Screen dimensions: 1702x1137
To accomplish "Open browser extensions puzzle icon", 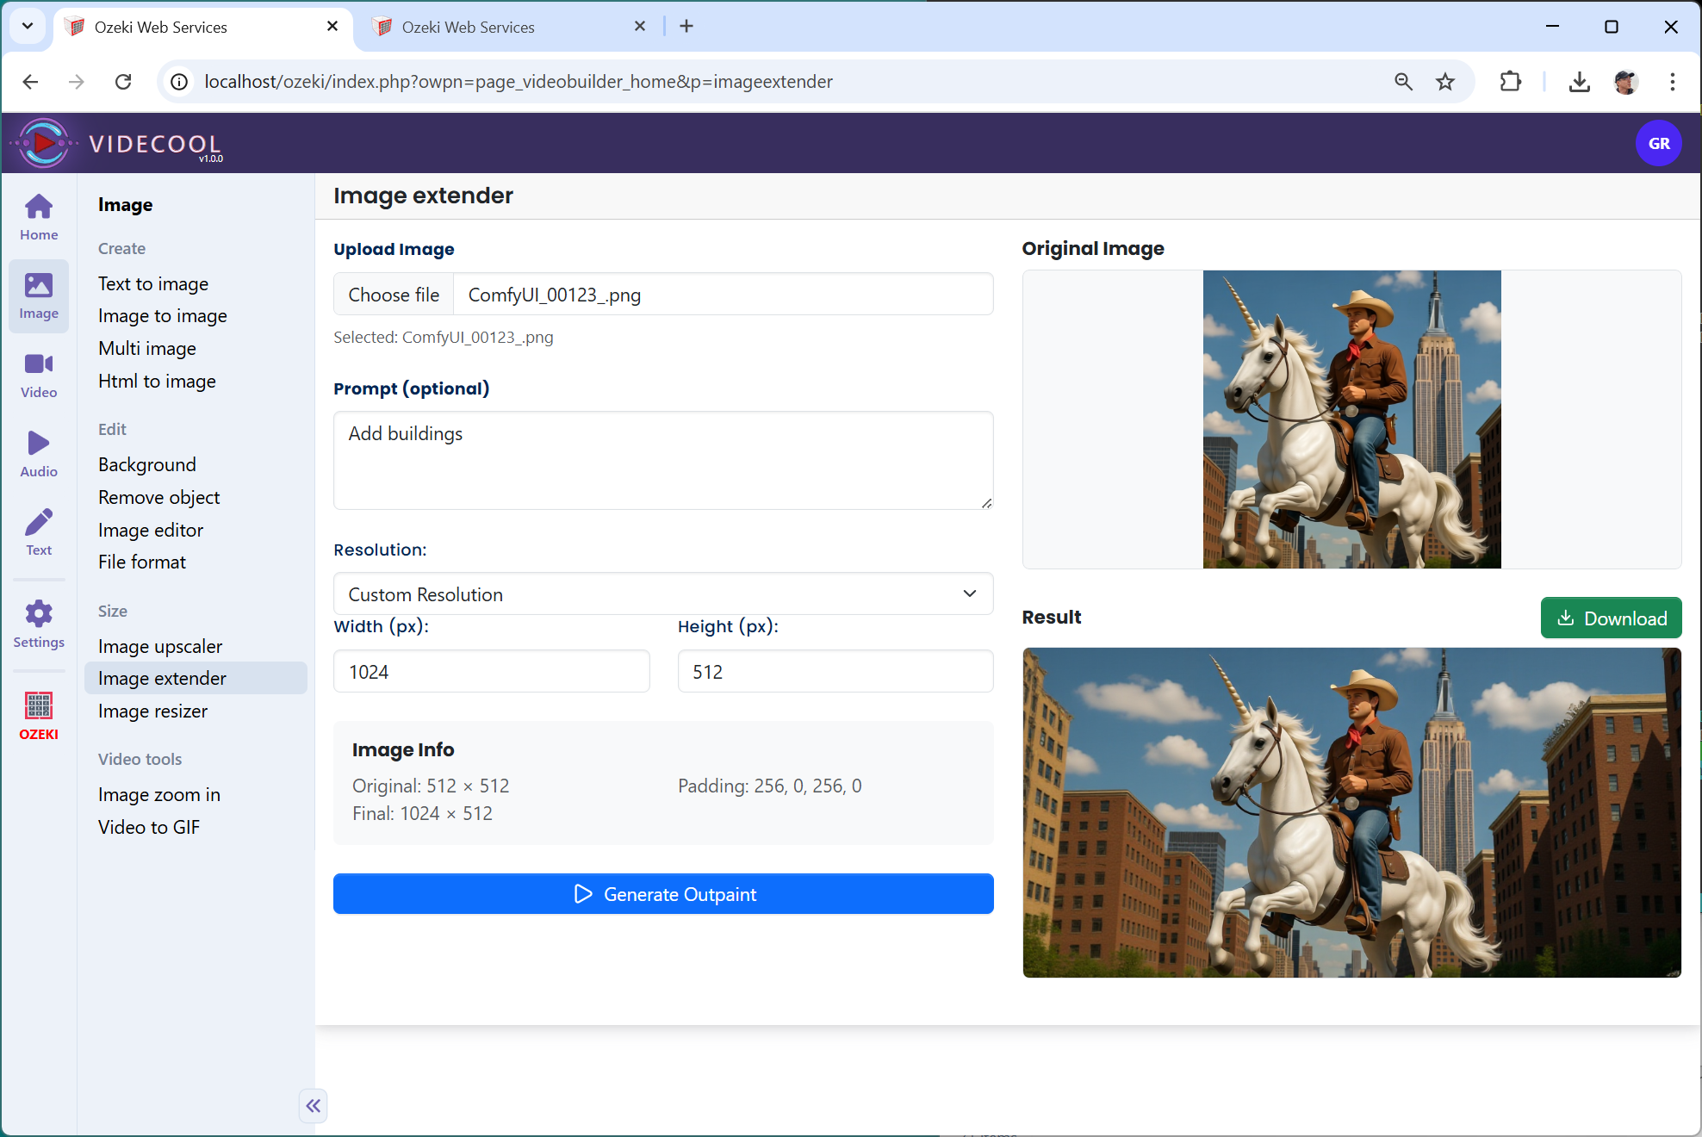I will coord(1510,82).
